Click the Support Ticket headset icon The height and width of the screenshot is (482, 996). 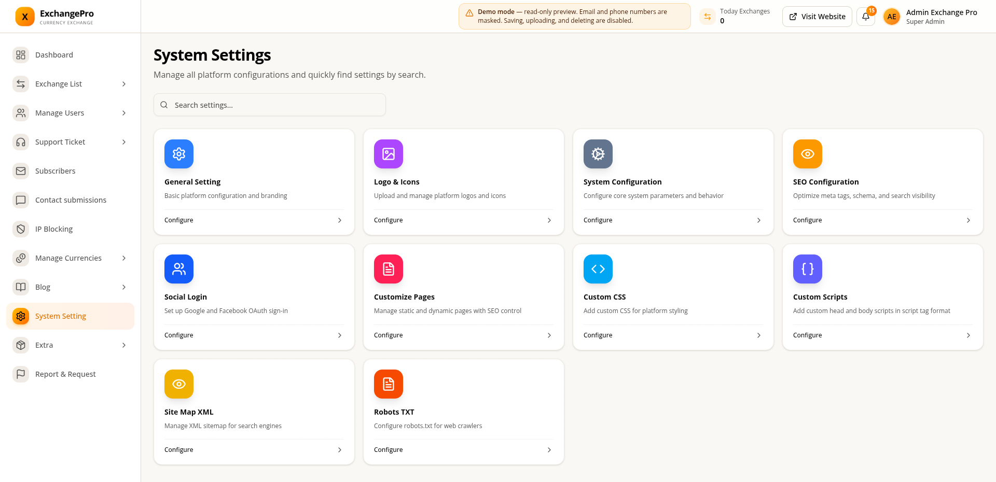(21, 142)
